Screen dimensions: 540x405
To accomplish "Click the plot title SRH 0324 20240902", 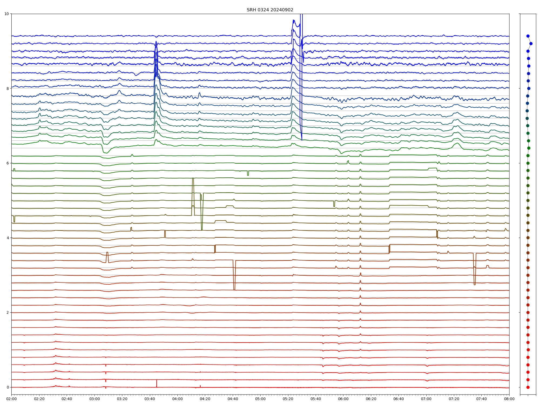I will point(270,10).
